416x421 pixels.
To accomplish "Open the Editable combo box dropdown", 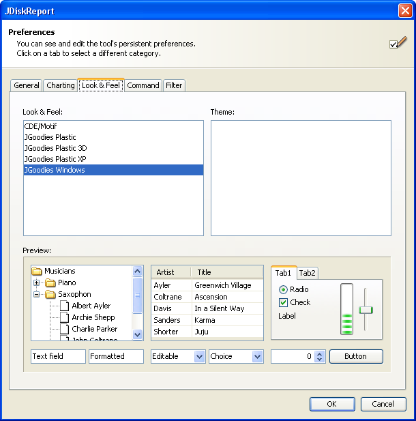I will 199,357.
